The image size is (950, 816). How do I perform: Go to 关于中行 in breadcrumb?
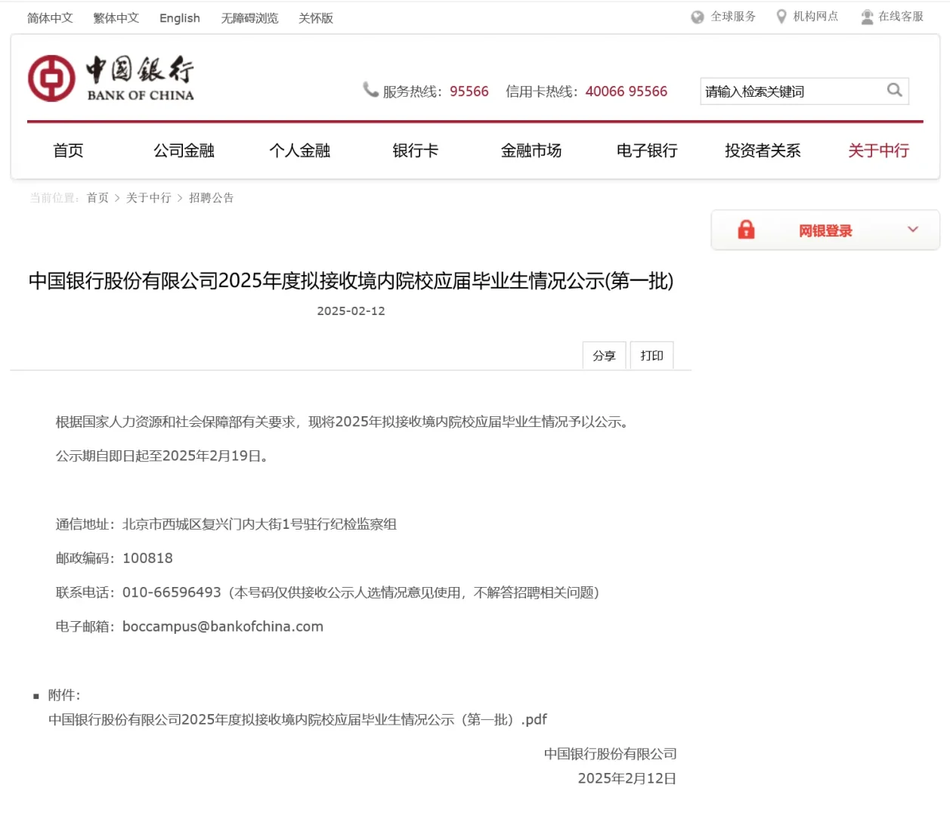[x=149, y=198]
